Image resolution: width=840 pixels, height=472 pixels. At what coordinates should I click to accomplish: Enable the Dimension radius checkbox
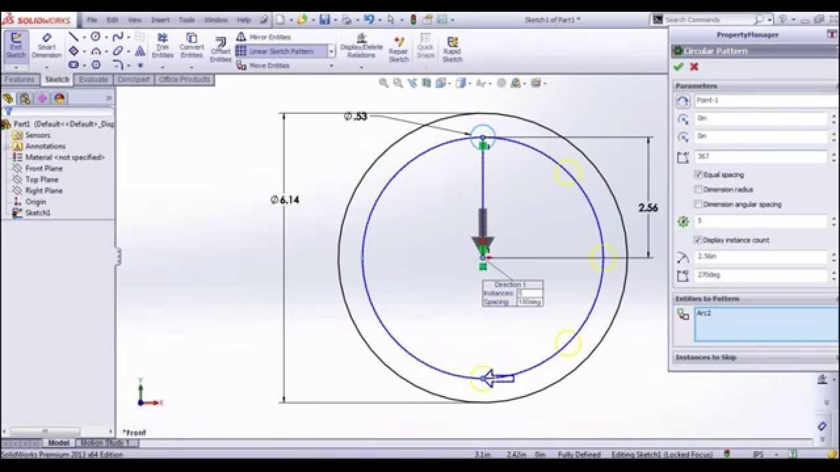pos(698,189)
